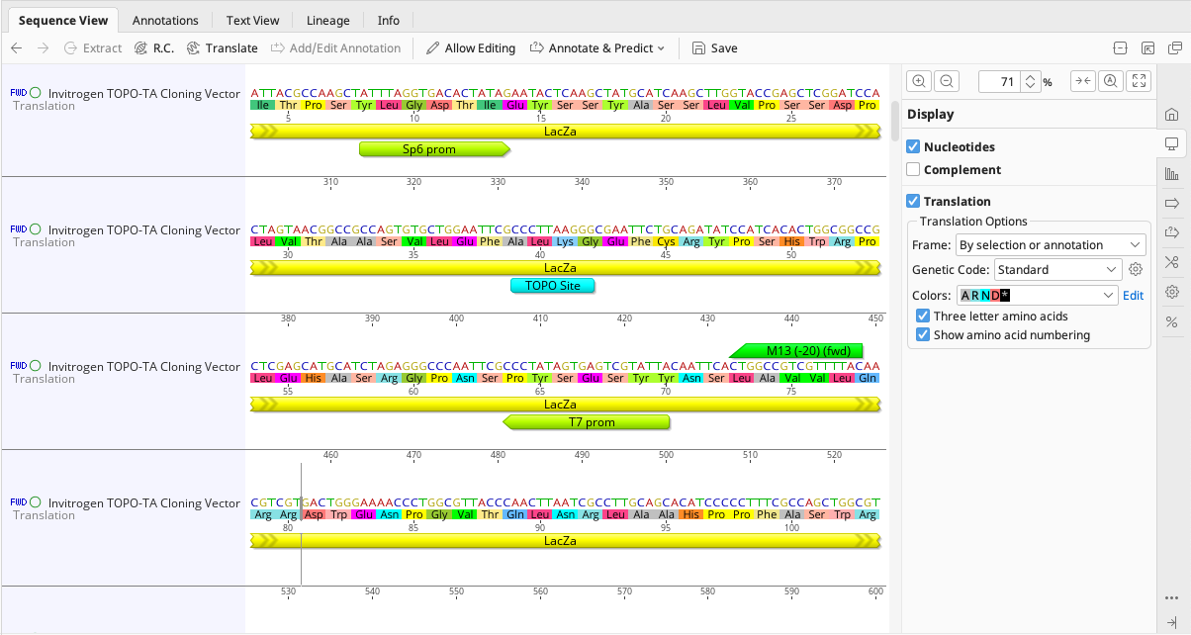The height and width of the screenshot is (635, 1191).
Task: Open the Annotate & Predict dropdown
Action: coord(597,48)
